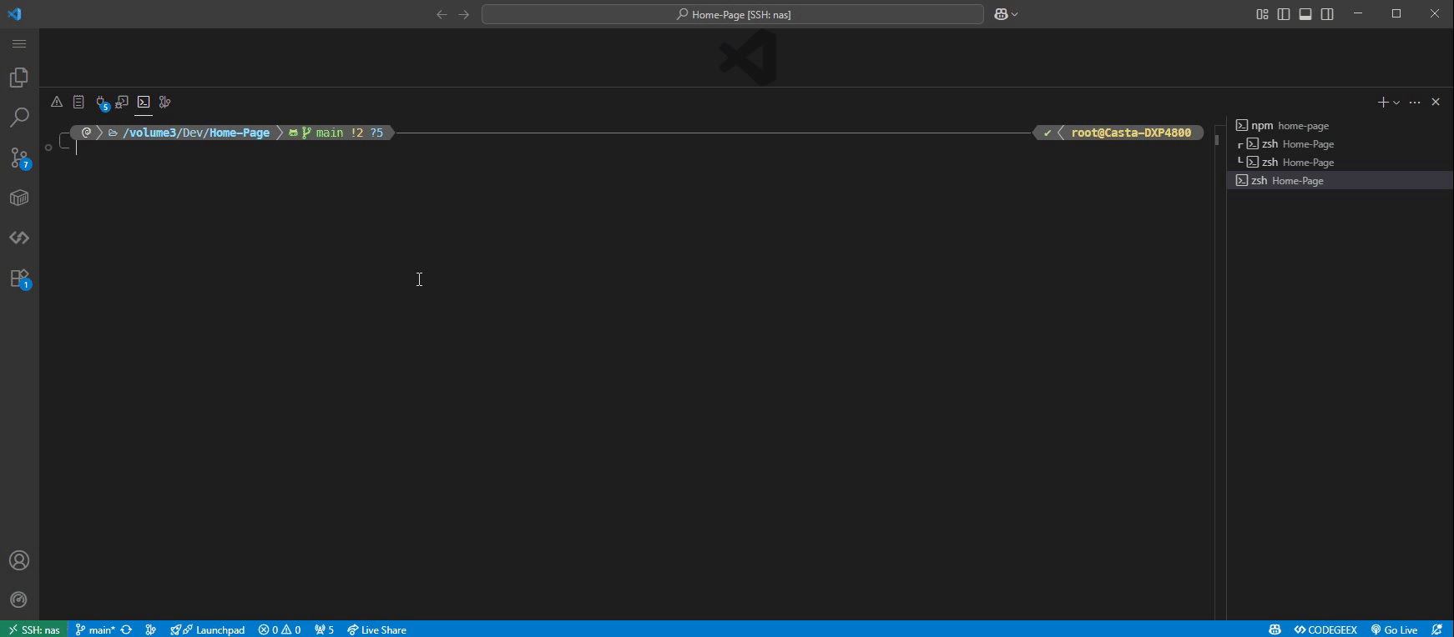This screenshot has width=1454, height=637.
Task: Click Synchronize Changes icon in status bar
Action: tap(127, 629)
